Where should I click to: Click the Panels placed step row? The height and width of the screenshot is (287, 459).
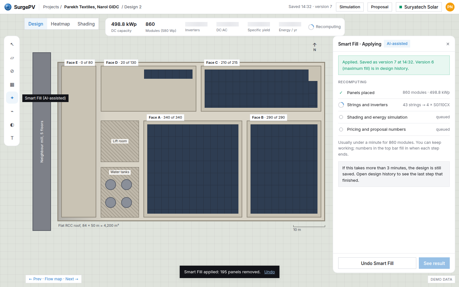(x=394, y=92)
